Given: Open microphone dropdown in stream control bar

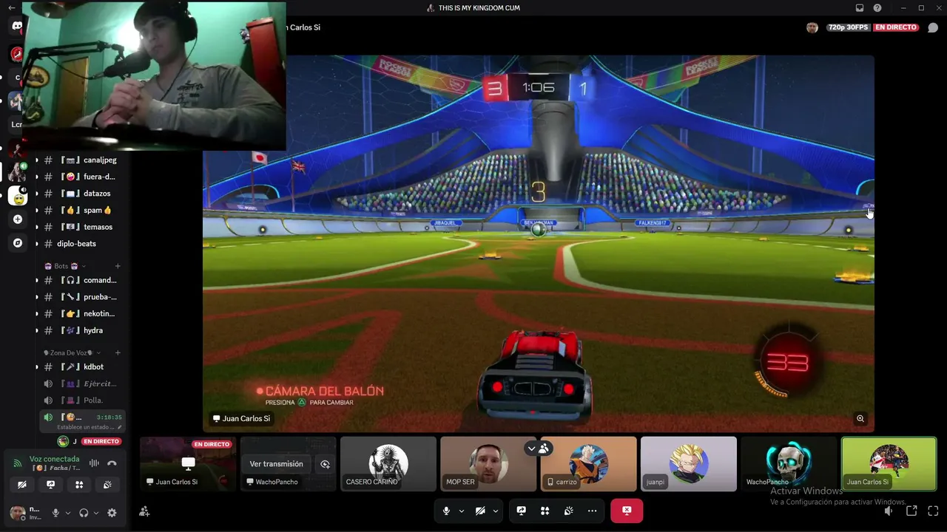Looking at the screenshot, I should click(x=462, y=511).
